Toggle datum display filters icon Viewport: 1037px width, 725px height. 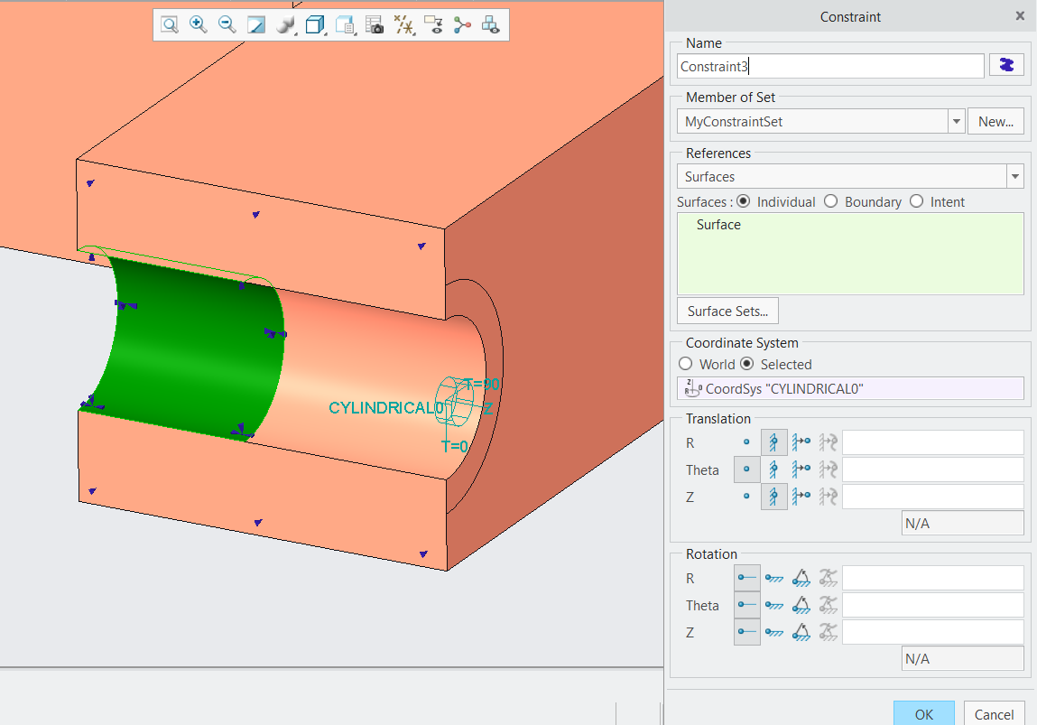[x=404, y=24]
